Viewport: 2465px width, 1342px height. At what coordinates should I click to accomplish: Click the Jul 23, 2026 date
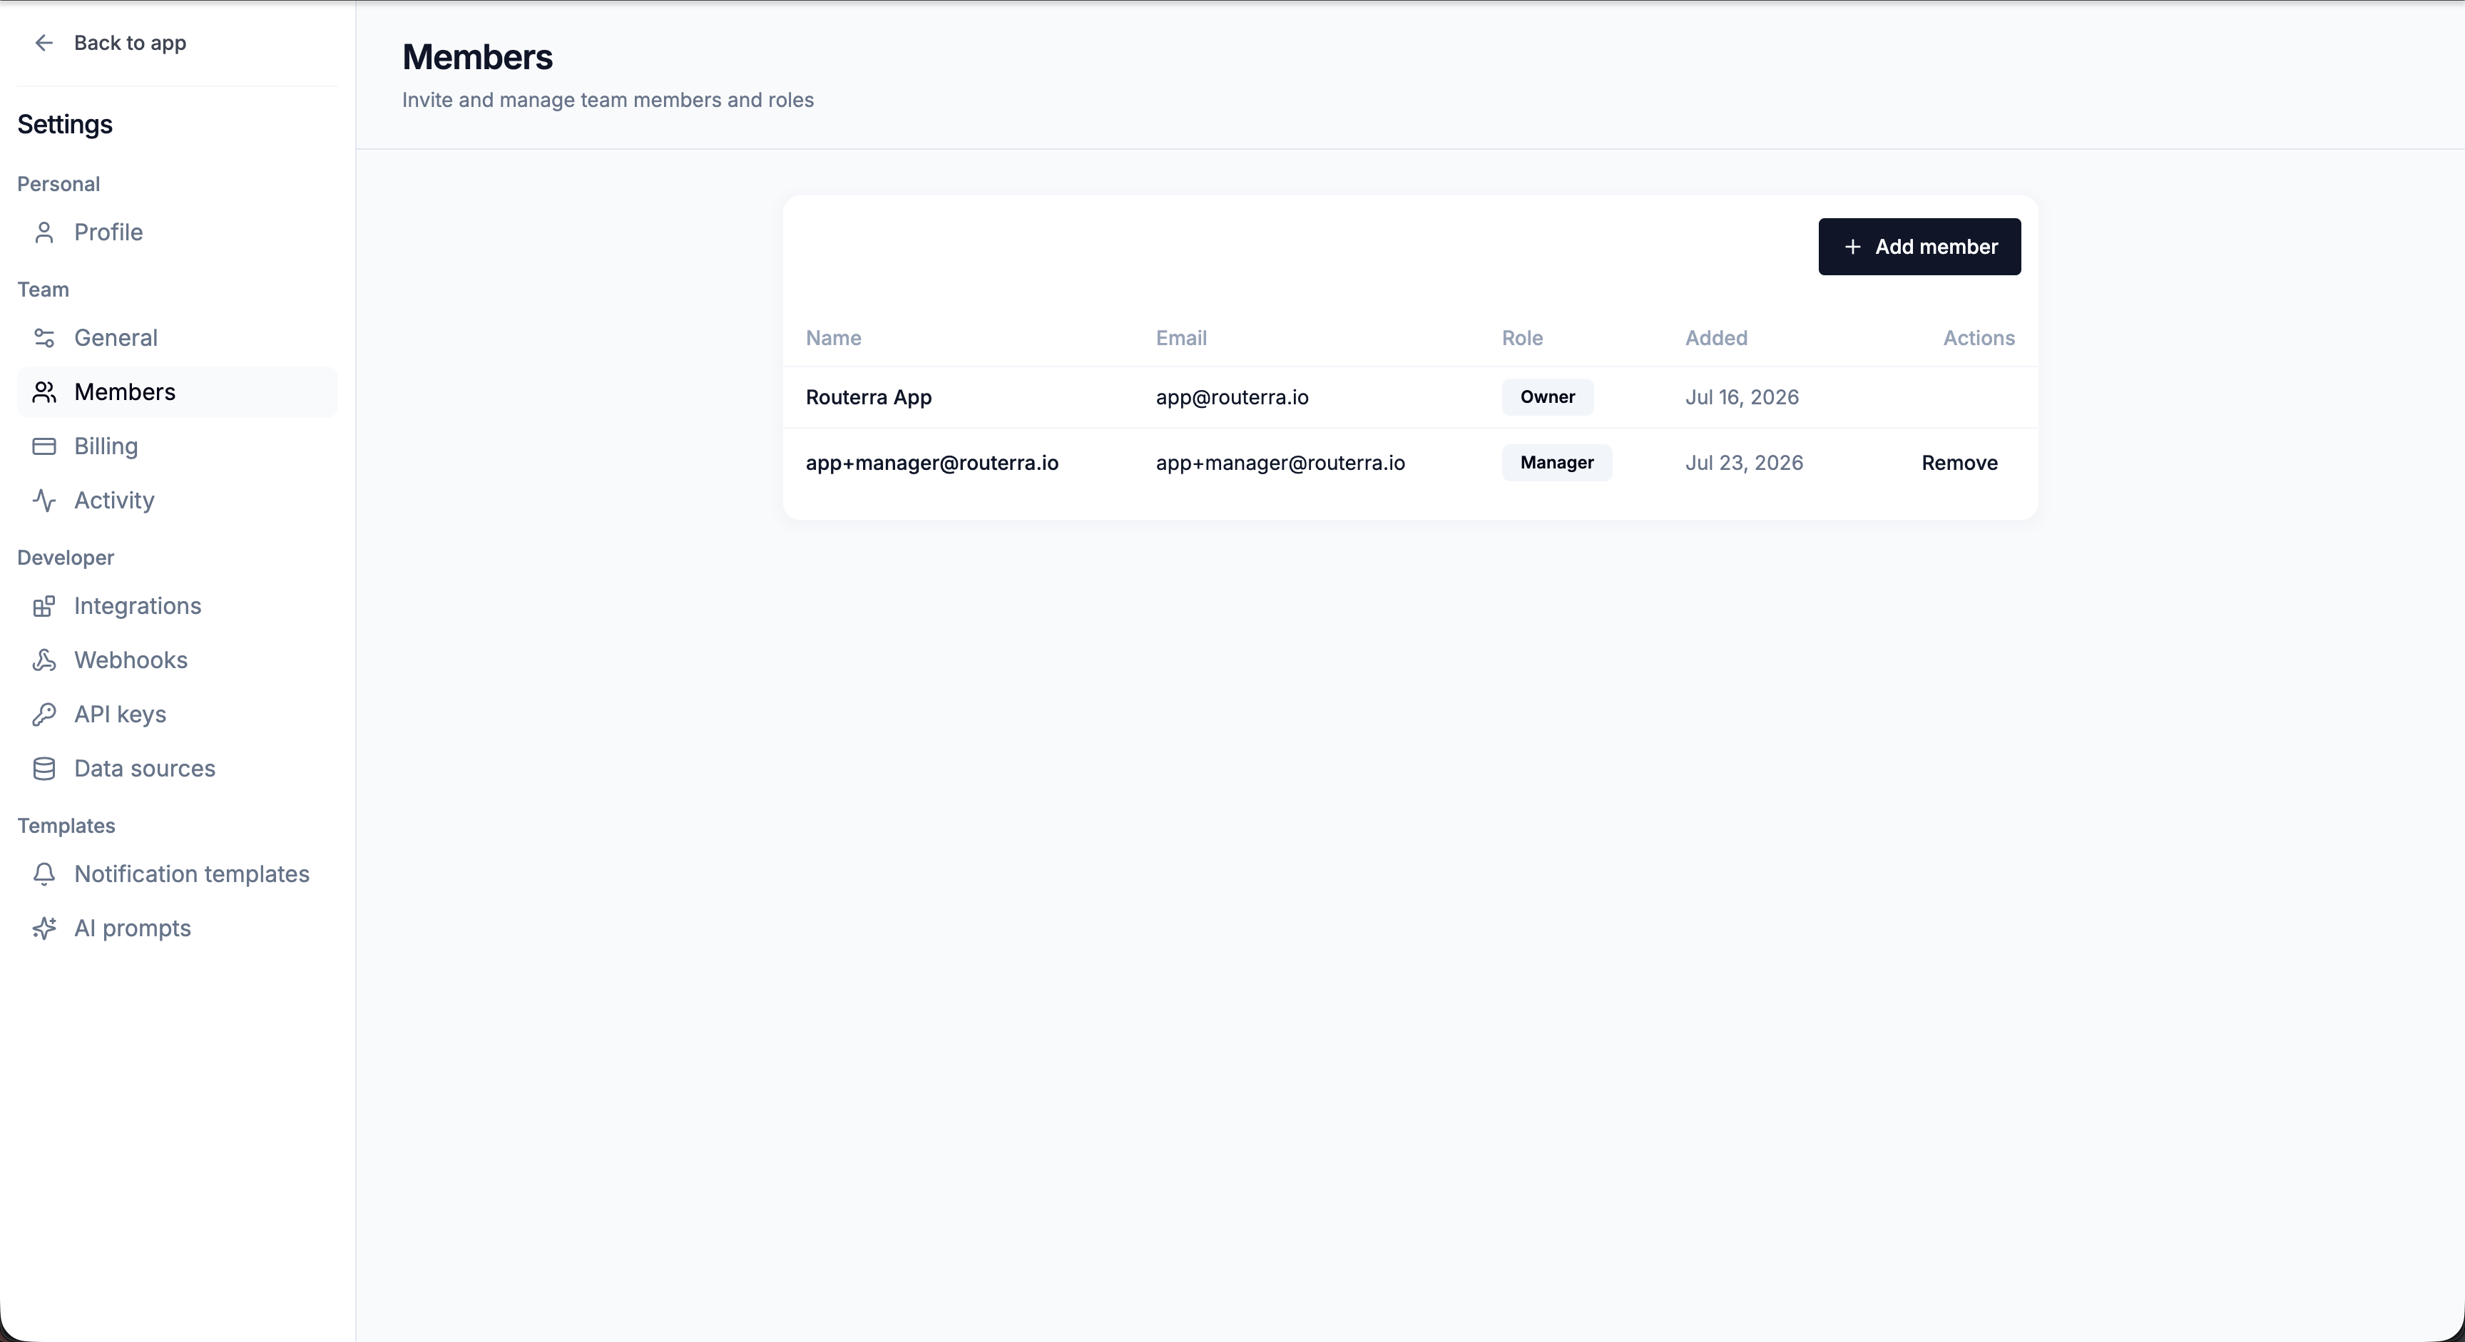(x=1743, y=463)
